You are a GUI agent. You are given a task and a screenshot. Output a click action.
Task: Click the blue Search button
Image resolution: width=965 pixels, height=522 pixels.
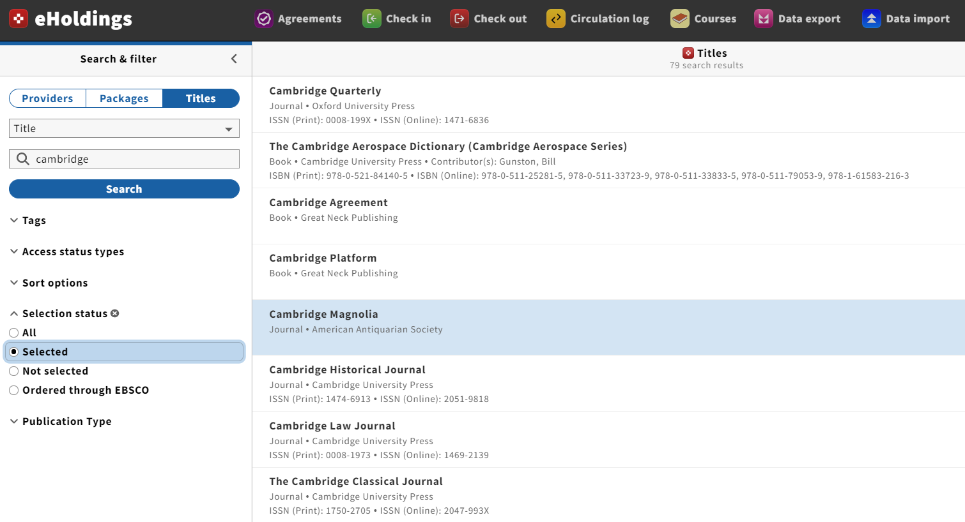124,189
